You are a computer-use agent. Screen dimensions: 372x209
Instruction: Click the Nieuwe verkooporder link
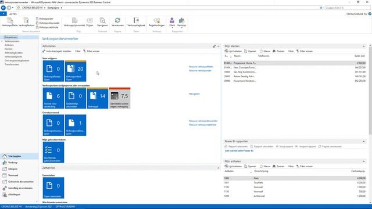point(200,71)
